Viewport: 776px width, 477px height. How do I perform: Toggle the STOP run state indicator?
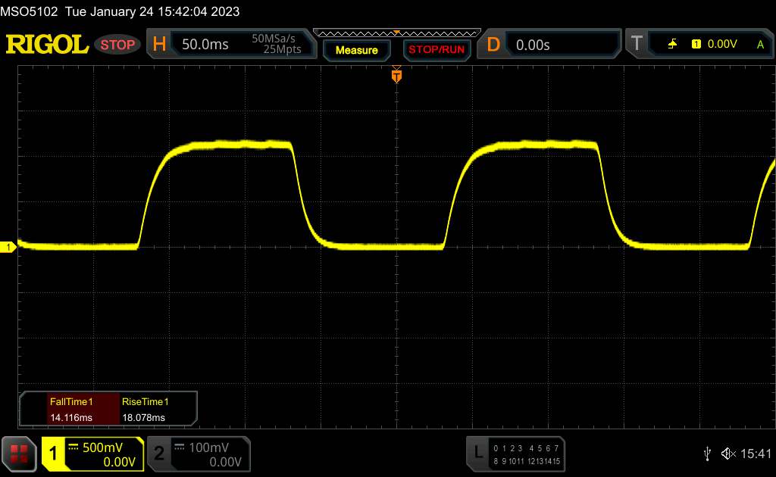point(117,45)
